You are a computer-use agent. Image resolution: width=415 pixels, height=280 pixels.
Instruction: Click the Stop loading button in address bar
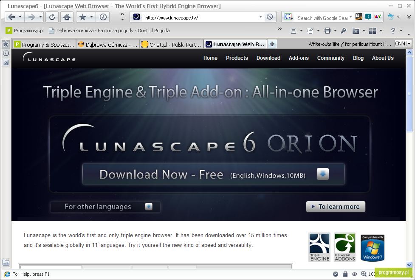coord(269,17)
